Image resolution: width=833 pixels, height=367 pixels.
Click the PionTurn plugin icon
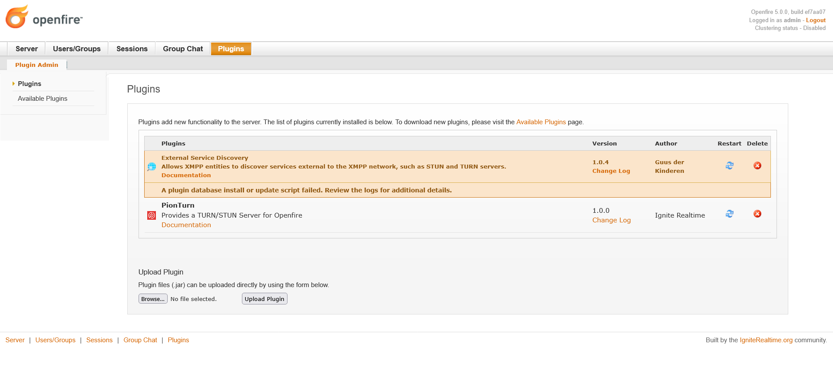coord(152,215)
